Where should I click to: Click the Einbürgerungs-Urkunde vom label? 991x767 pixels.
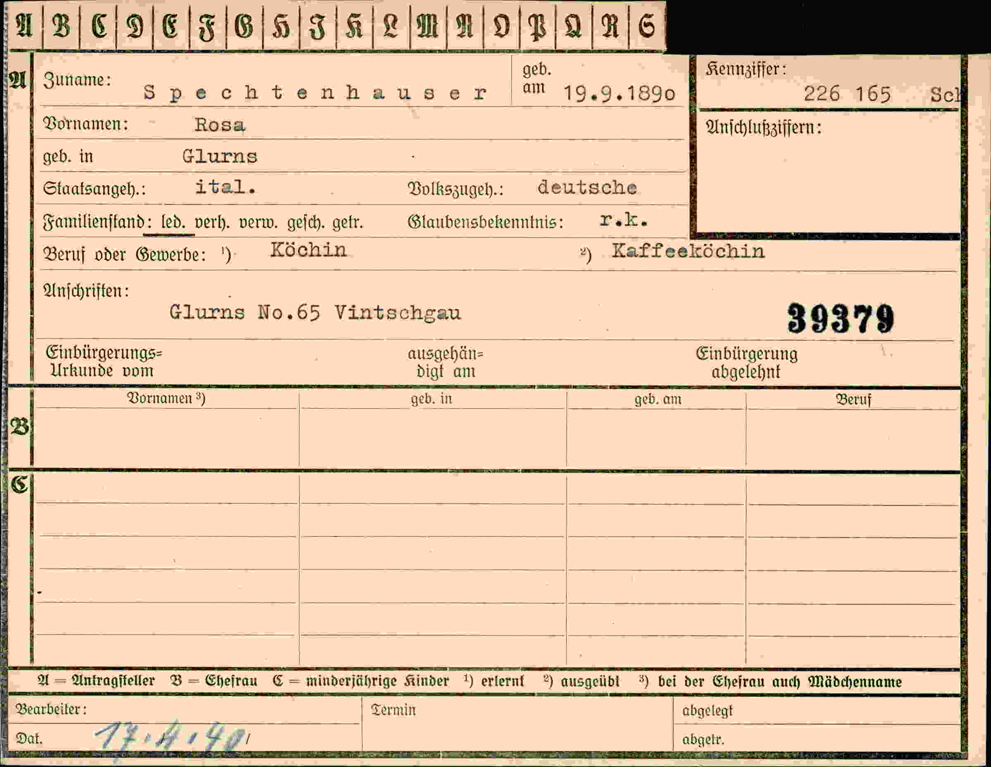[104, 362]
